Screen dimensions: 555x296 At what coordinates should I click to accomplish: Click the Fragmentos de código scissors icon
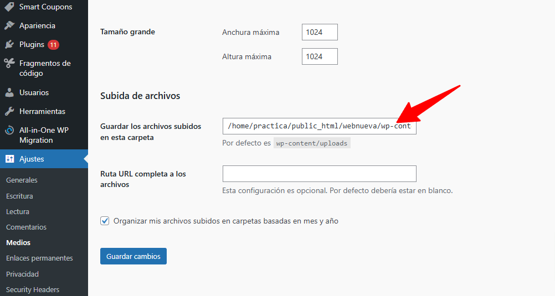click(x=9, y=63)
